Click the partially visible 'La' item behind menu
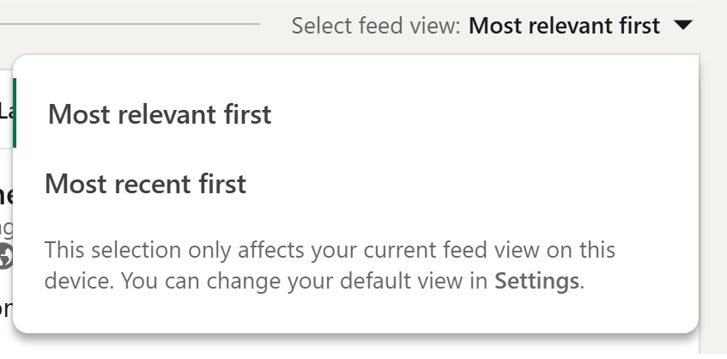The width and height of the screenshot is (727, 359). point(5,112)
